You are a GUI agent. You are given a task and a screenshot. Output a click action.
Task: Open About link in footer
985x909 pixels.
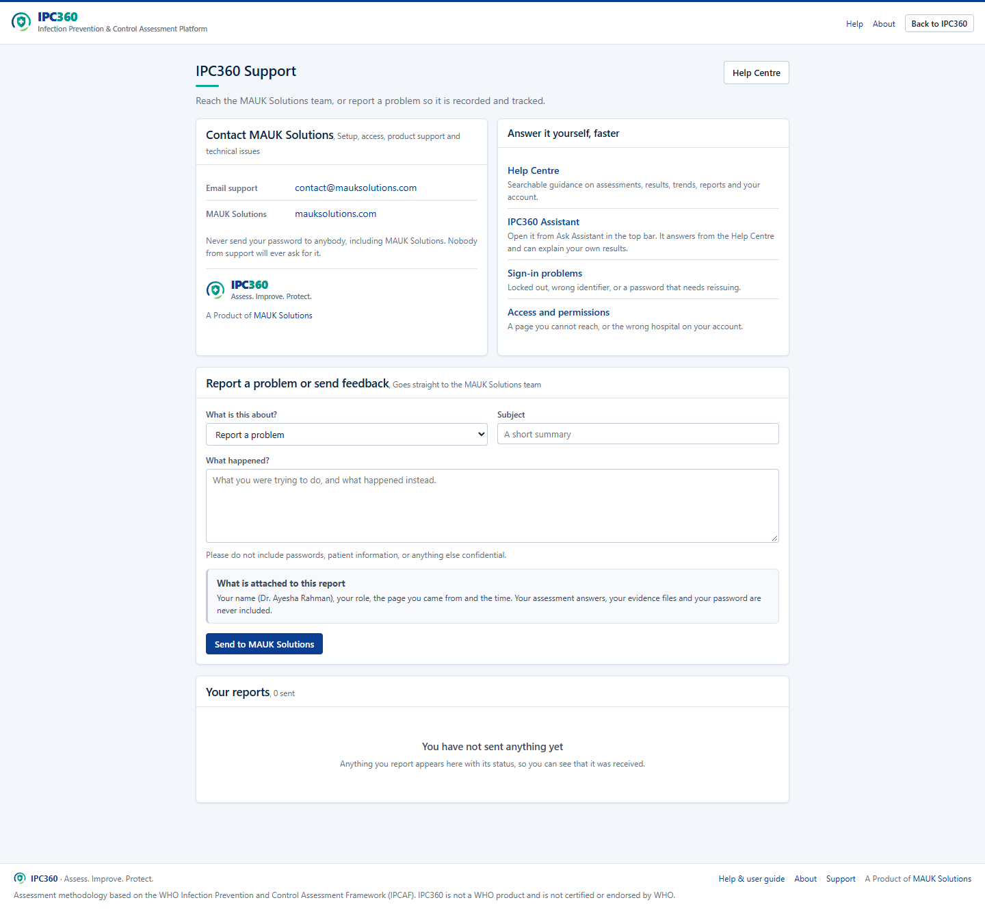(x=805, y=879)
